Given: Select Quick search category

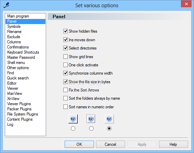Looking at the screenshot, I should 25,78.
